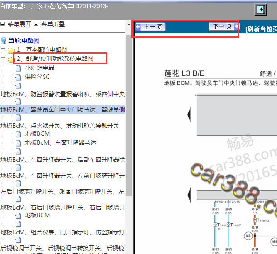Click page icon above 地板BcM、防盗报警装置 row
Screen dimensions: 277x254
click(19, 86)
